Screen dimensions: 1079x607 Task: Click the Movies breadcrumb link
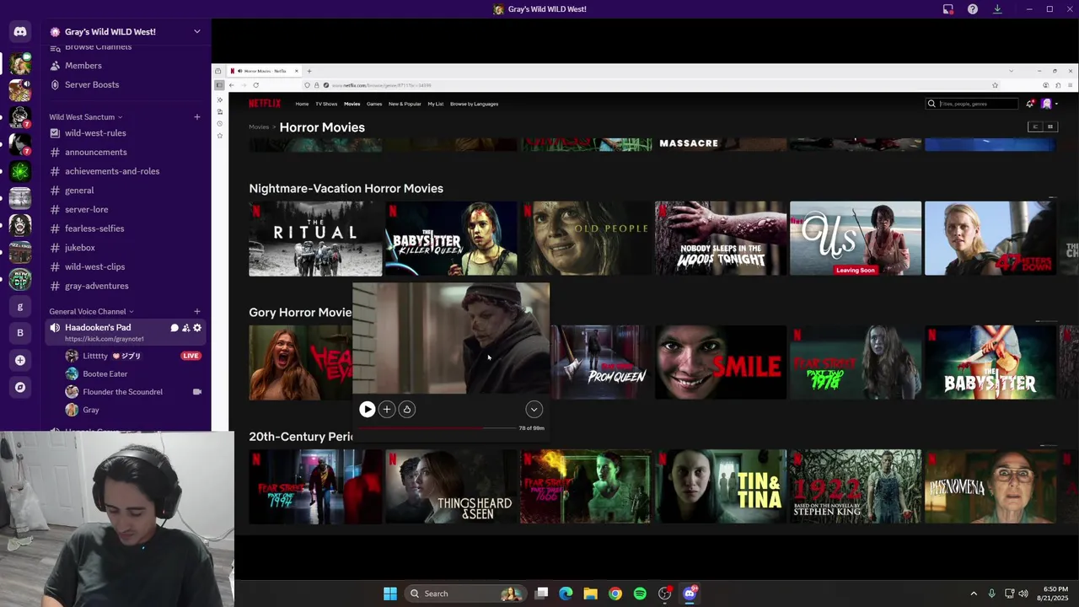click(x=259, y=127)
